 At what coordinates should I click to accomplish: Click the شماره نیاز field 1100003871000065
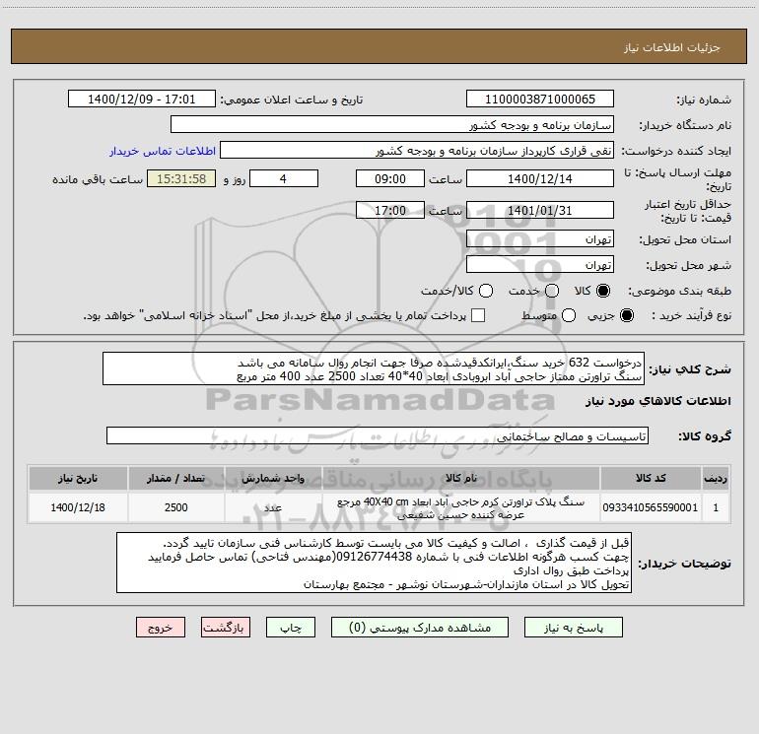(x=540, y=99)
